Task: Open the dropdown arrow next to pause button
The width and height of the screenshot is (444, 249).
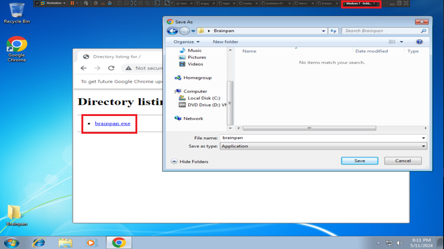Action: [77, 3]
